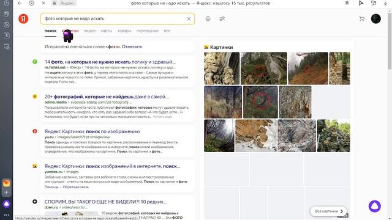Screen dimensions: 392x220
Task: Click the Картинки heading icon
Action: [x=206, y=47]
